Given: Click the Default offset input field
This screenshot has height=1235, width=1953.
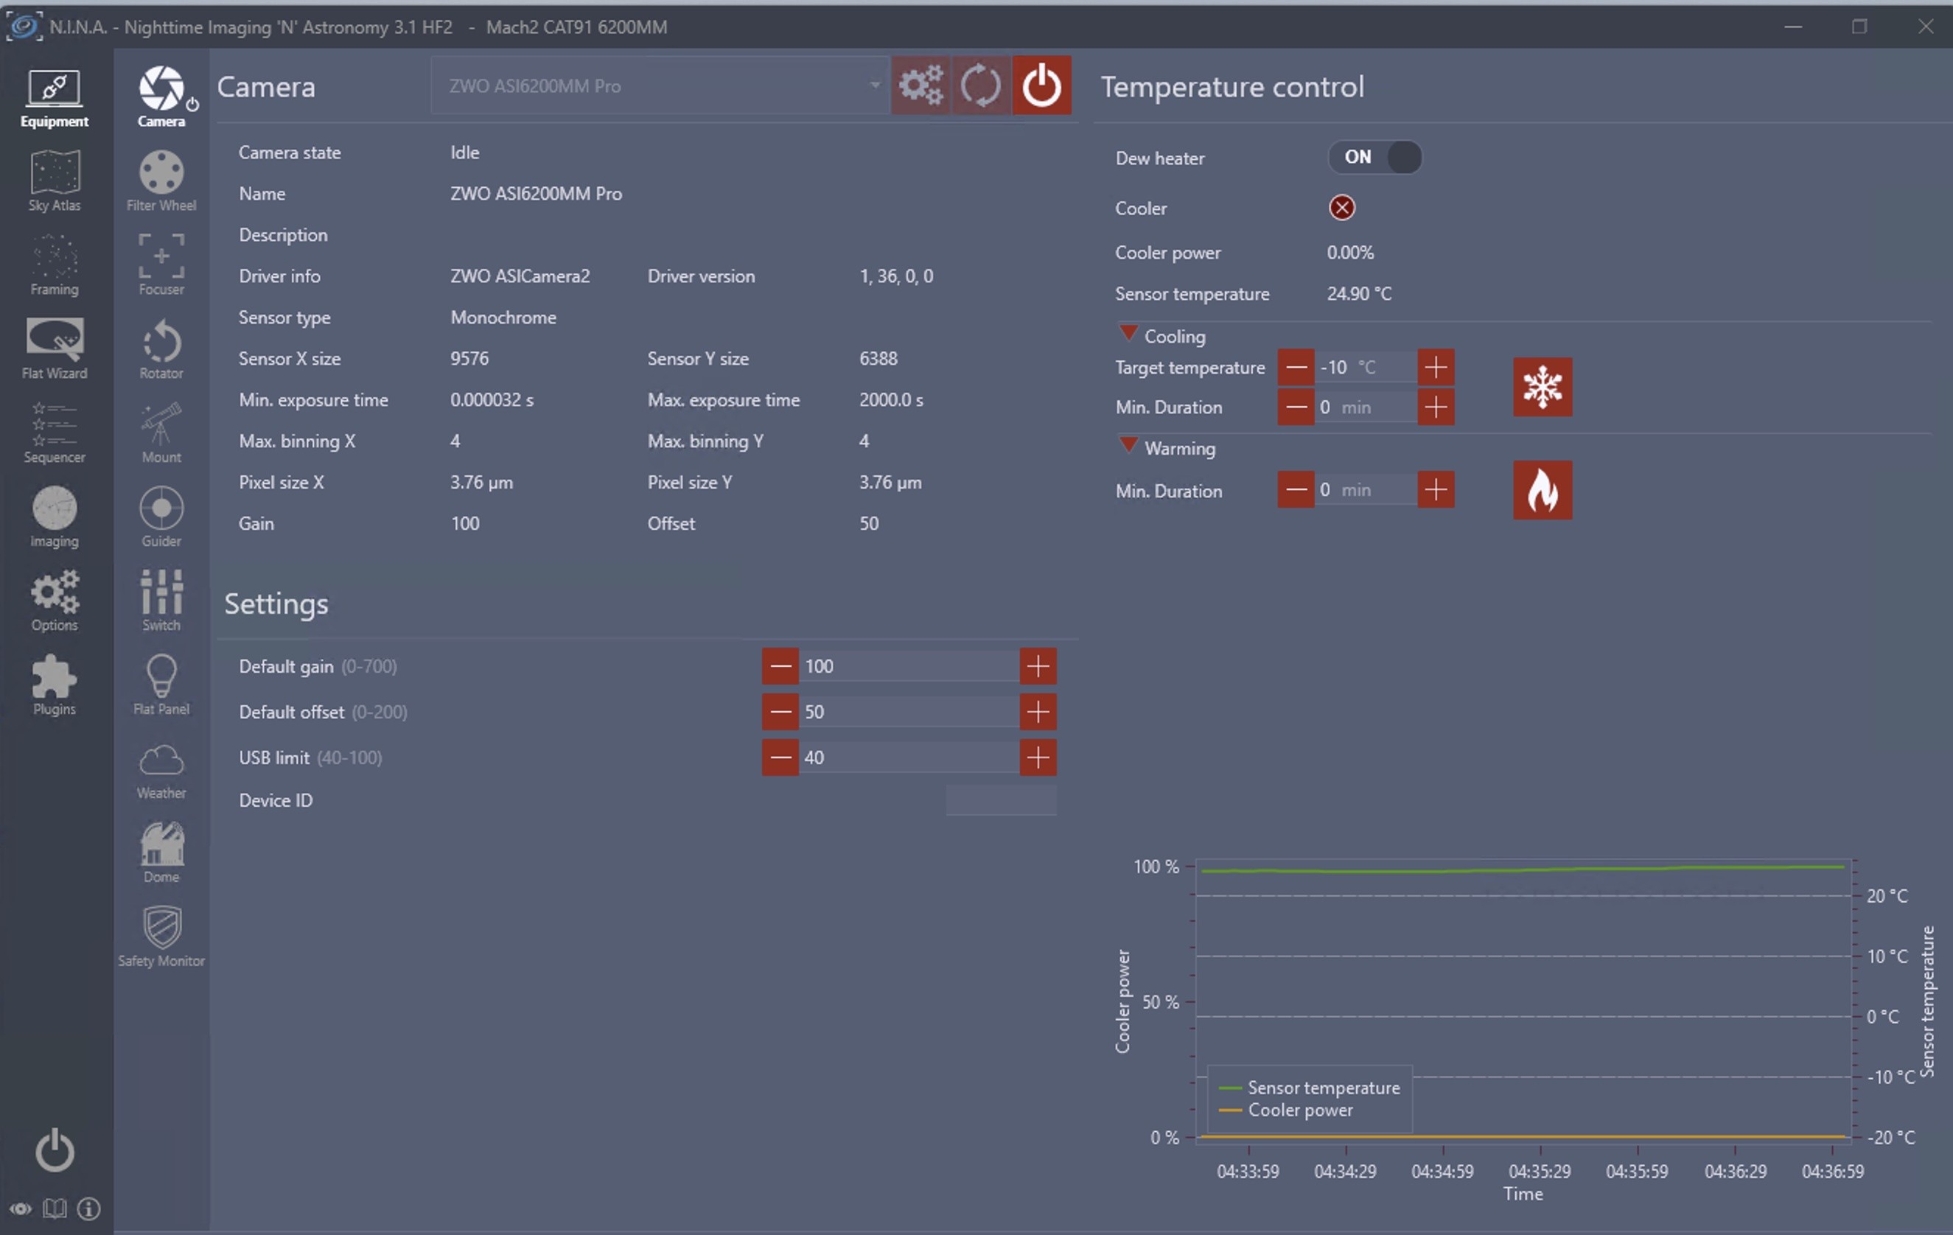Looking at the screenshot, I should pyautogui.click(x=909, y=712).
